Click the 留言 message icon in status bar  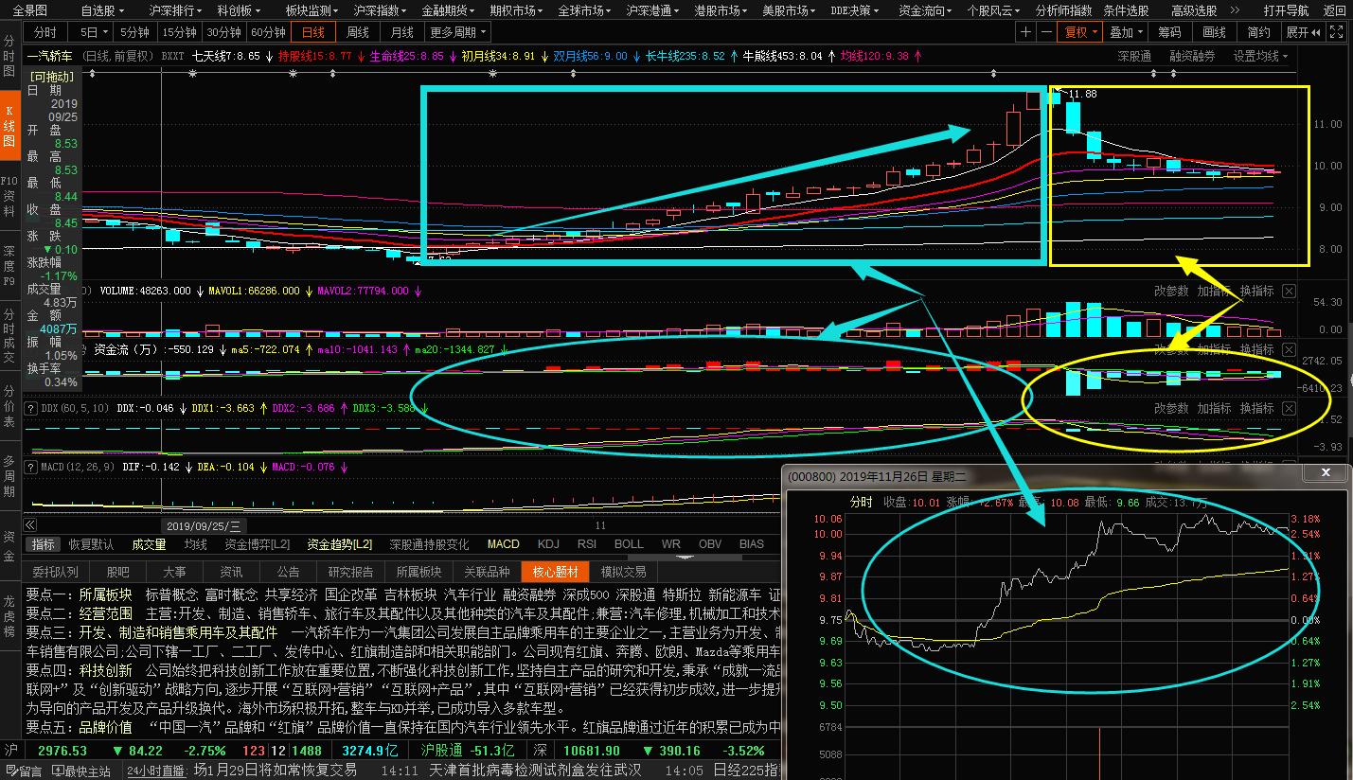click(x=24, y=771)
